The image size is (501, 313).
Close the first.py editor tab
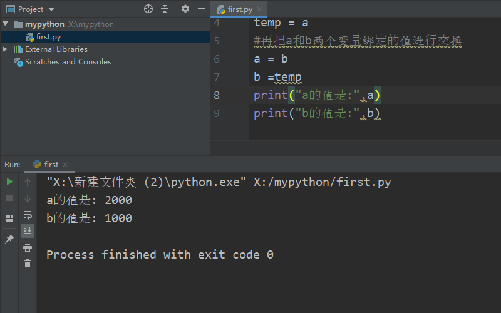click(x=261, y=9)
